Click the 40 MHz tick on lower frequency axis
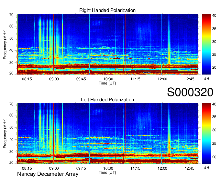Viewport: 220px width, 178px height. (11, 140)
